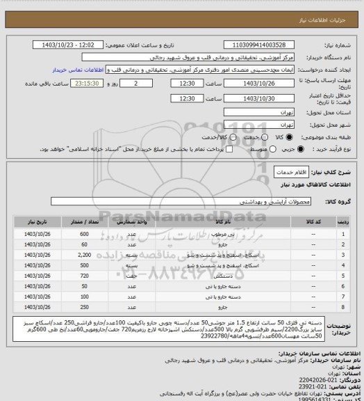The image size is (364, 401).
Task: Click quantity 720 in row 5
Action: pos(85,276)
